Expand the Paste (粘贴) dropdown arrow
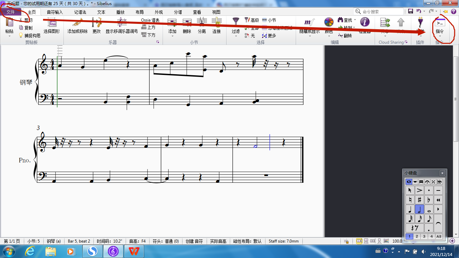 coord(9,36)
